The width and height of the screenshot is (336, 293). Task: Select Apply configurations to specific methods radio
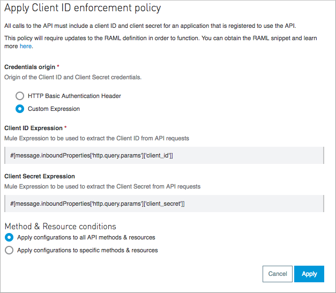[x=9, y=250]
